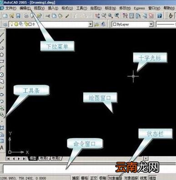Click the Plot printer icon
Screen dimensions: 176x180
[x=26, y=16]
